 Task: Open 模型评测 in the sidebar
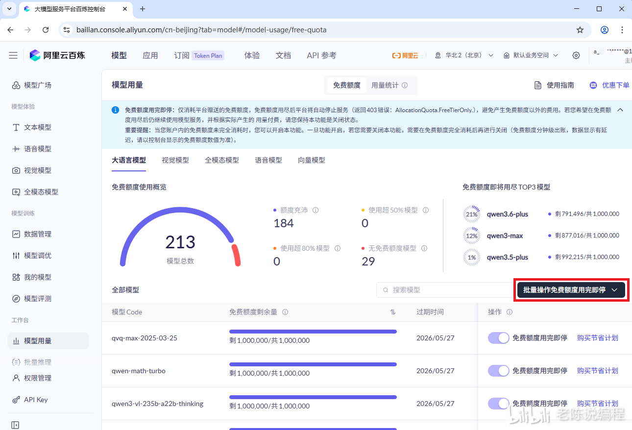tap(31, 299)
